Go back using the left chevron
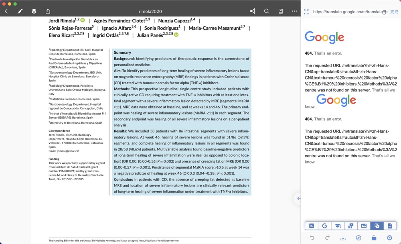 [6, 11]
